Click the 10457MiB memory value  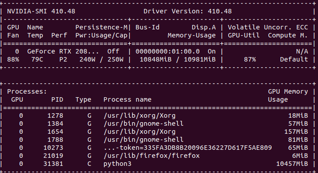click(x=292, y=164)
